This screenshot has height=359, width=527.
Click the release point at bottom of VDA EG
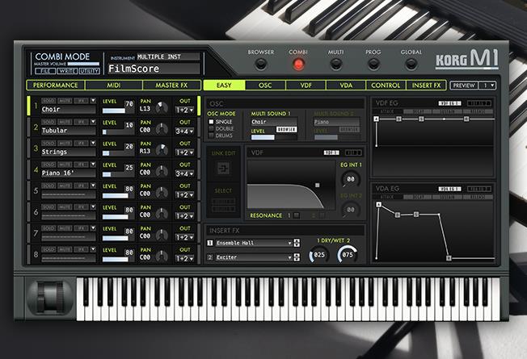[449, 258]
